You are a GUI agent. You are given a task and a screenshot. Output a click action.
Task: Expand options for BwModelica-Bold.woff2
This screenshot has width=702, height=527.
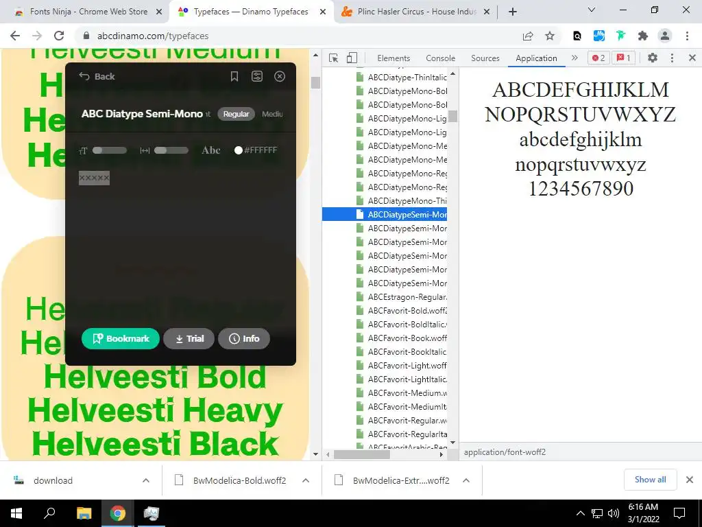point(306,480)
